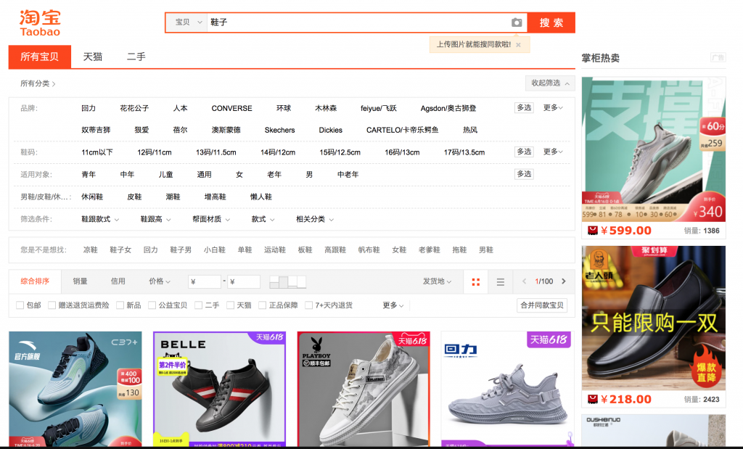Open the 相关分类 dropdown
This screenshot has width=743, height=449.
pos(315,219)
